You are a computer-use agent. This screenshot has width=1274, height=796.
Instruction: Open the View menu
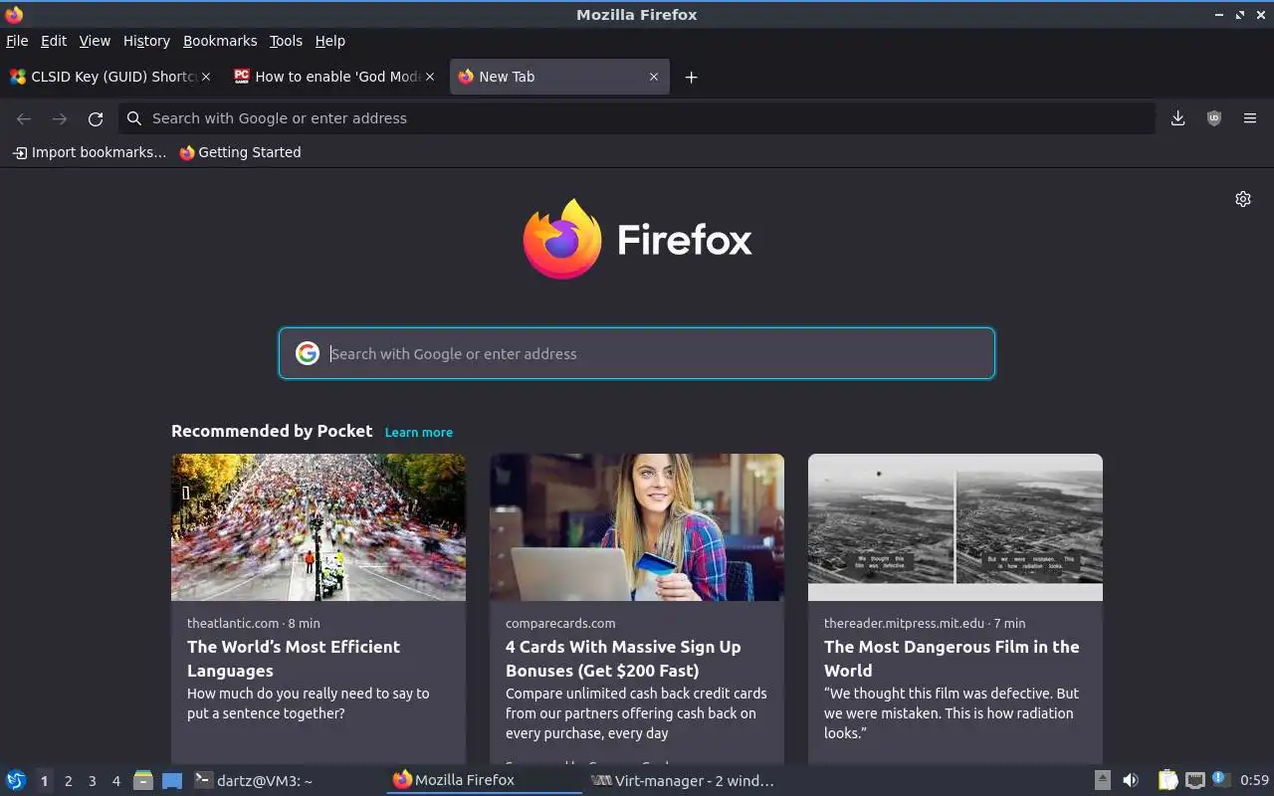tap(95, 41)
